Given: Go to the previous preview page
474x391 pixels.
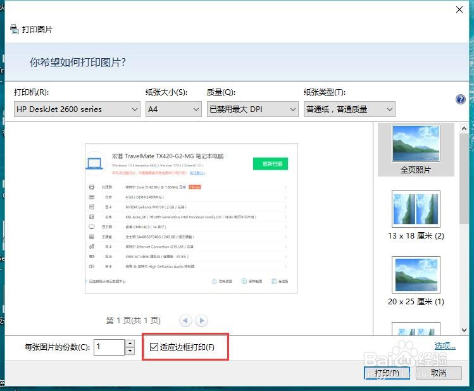Looking at the screenshot, I should pos(185,320).
